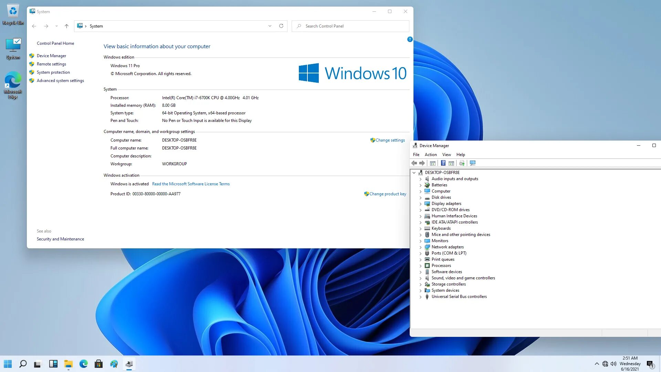Select Monitors in device tree
Screen dimensions: 661x372
click(x=440, y=241)
